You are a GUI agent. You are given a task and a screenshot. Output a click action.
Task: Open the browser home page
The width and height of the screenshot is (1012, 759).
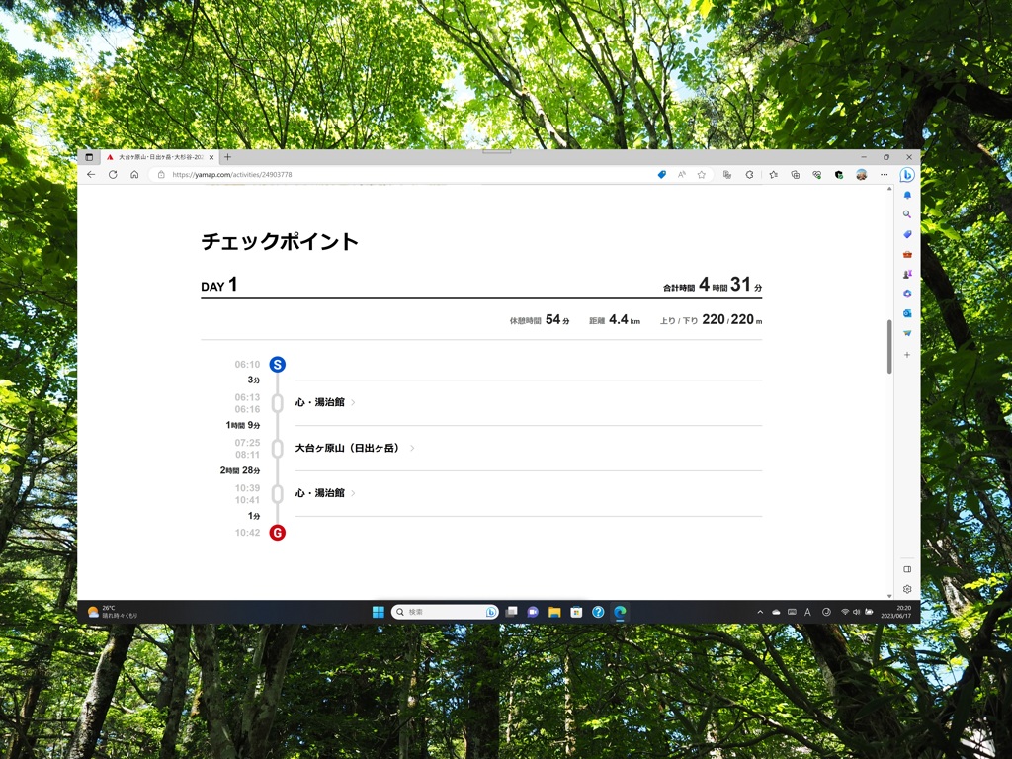coord(134,174)
